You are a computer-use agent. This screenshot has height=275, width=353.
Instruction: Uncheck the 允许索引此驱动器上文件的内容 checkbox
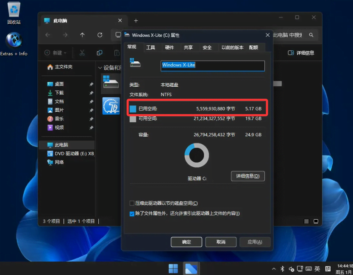pyautogui.click(x=132, y=214)
